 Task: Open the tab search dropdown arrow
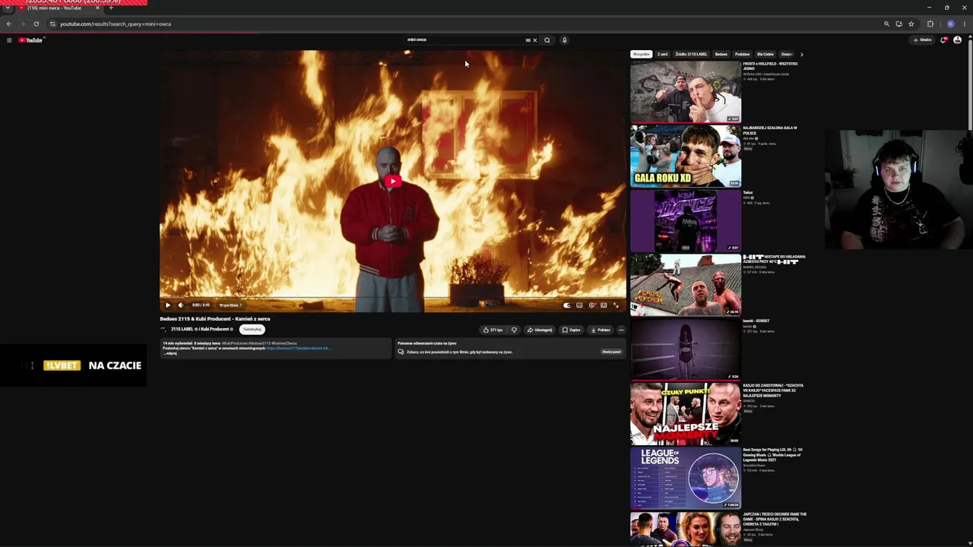click(x=7, y=8)
